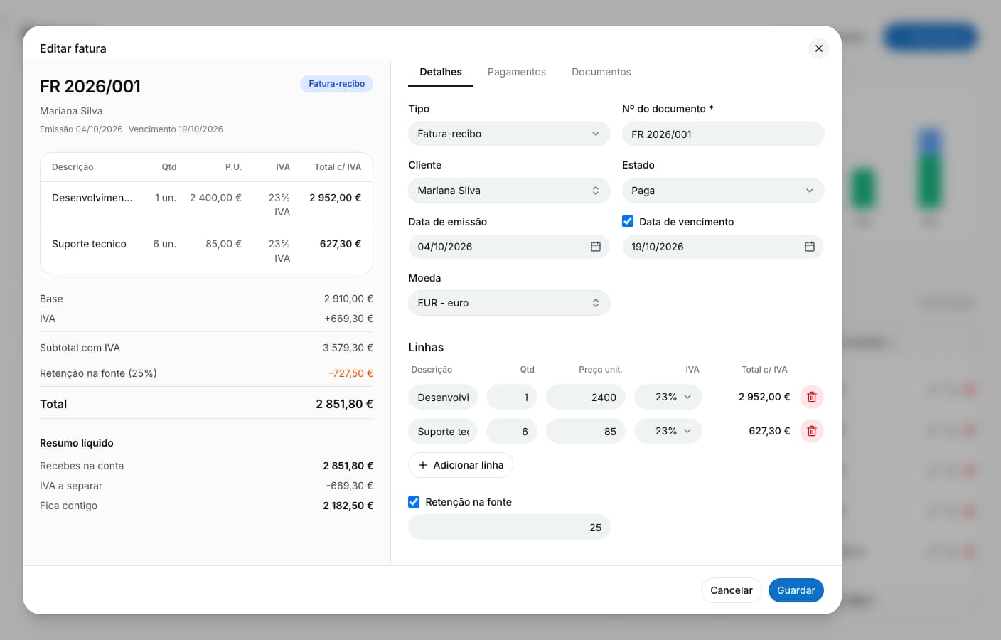Edit the Nº do documento field
Screen dimensions: 1001x640
[723, 134]
